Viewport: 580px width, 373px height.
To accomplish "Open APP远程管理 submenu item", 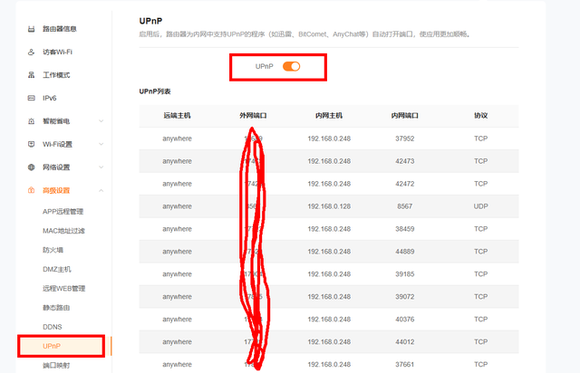I will (x=63, y=212).
